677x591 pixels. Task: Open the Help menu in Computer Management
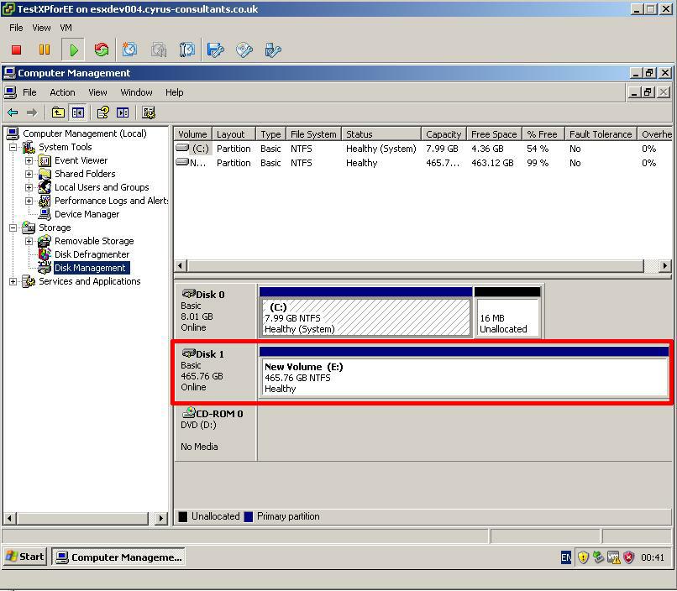pos(175,92)
